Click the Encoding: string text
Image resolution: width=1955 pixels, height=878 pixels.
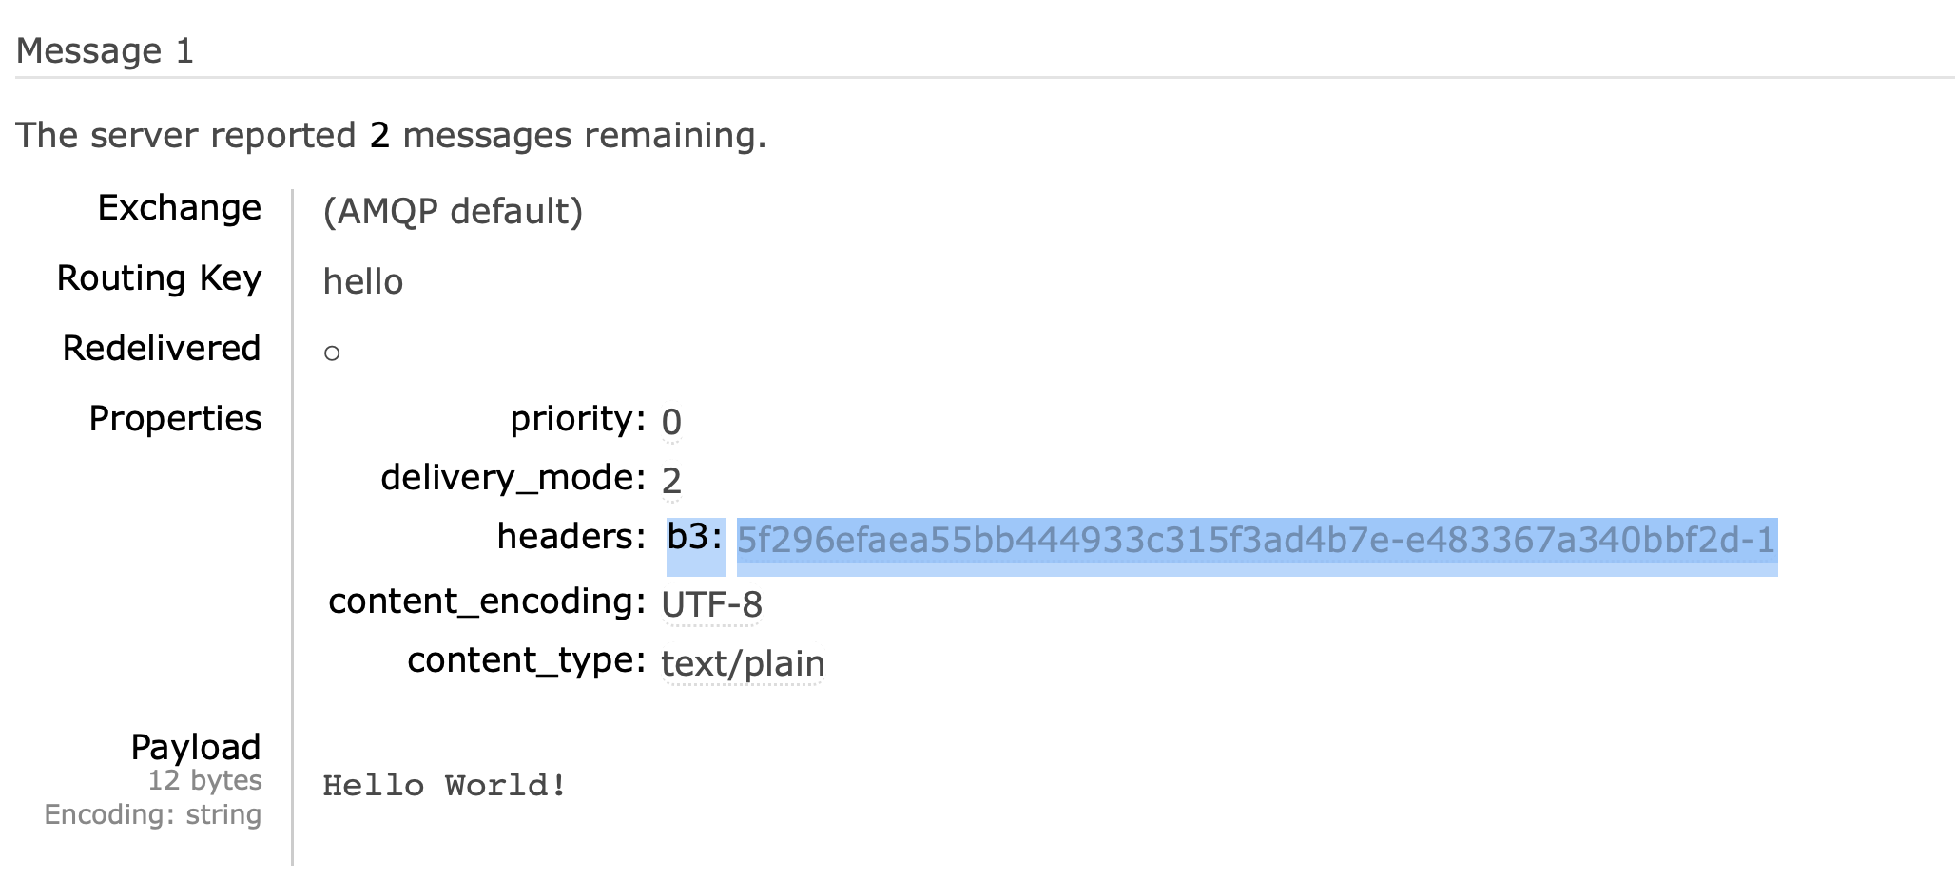tap(153, 814)
